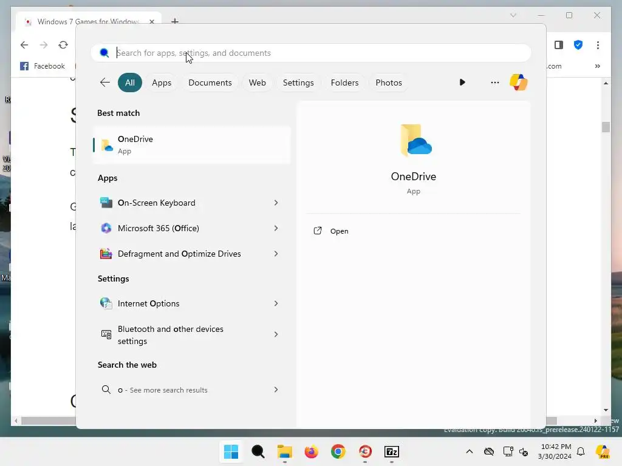Open Search from the taskbar
Viewport: 622px width, 466px height.
[258, 451]
